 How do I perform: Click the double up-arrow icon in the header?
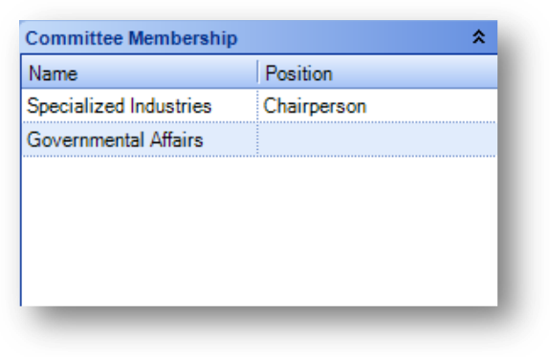[x=479, y=36]
